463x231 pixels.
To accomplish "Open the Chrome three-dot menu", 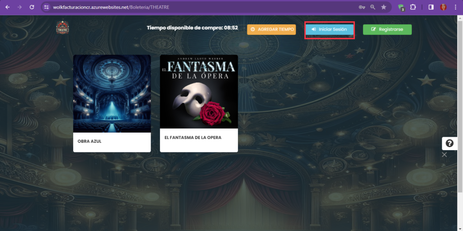I will tap(455, 7).
